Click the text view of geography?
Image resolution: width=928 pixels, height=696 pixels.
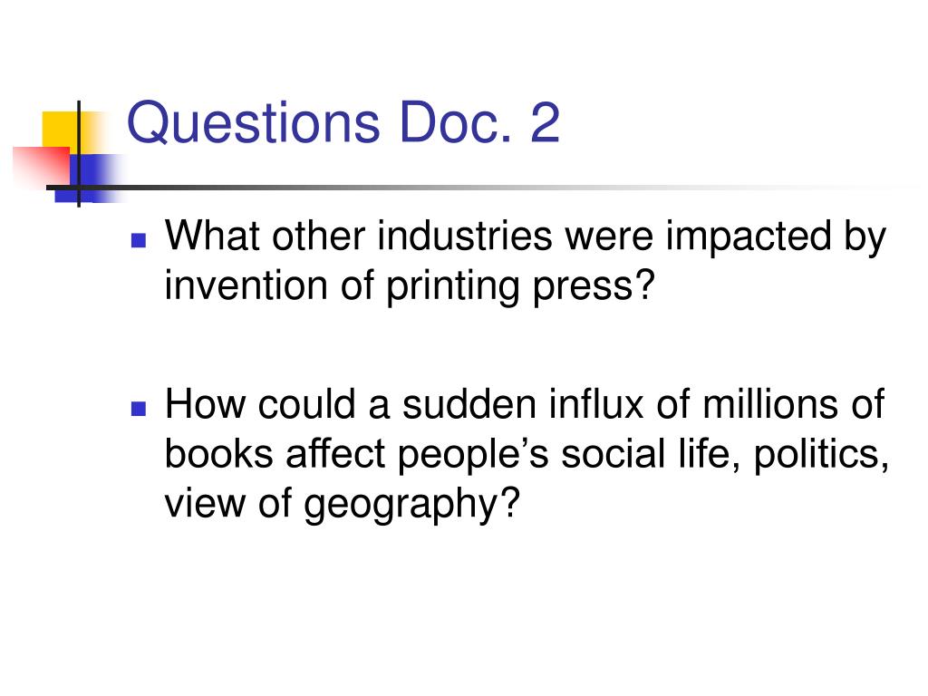342,505
